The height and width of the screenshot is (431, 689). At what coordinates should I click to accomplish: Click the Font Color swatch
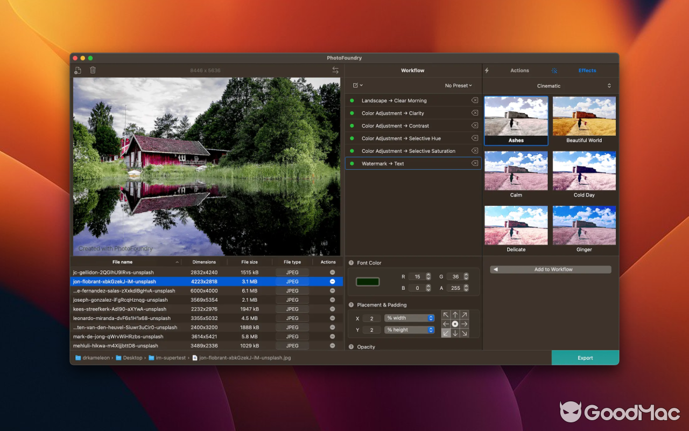(x=368, y=281)
